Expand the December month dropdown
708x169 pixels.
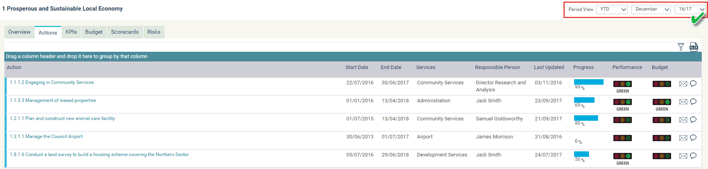click(651, 9)
